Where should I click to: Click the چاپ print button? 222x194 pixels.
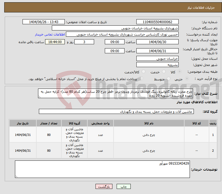[x=124, y=186]
